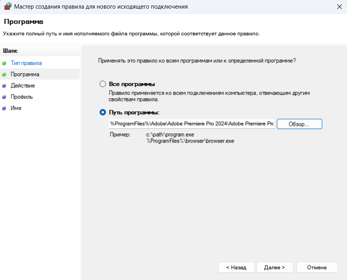Screen dimensions: 347x280
Task: Click the blue bullet beside 'Профиль'
Action: [4, 97]
